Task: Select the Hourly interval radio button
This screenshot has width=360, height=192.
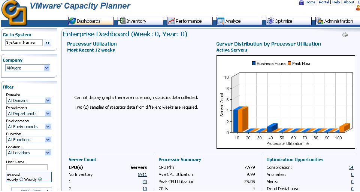Action: pos(21,179)
